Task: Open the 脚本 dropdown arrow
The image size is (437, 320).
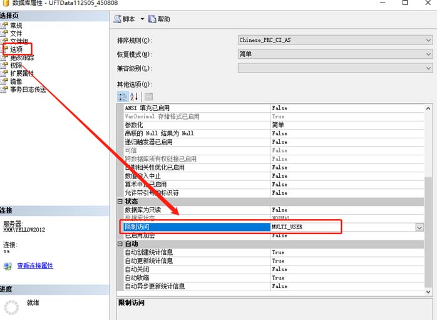Action: (x=142, y=19)
